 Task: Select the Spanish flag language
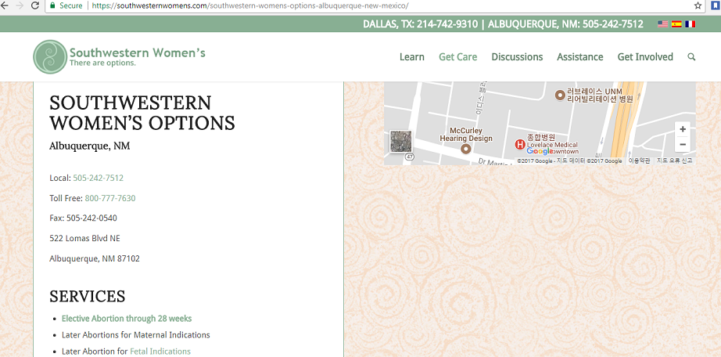tap(676, 24)
